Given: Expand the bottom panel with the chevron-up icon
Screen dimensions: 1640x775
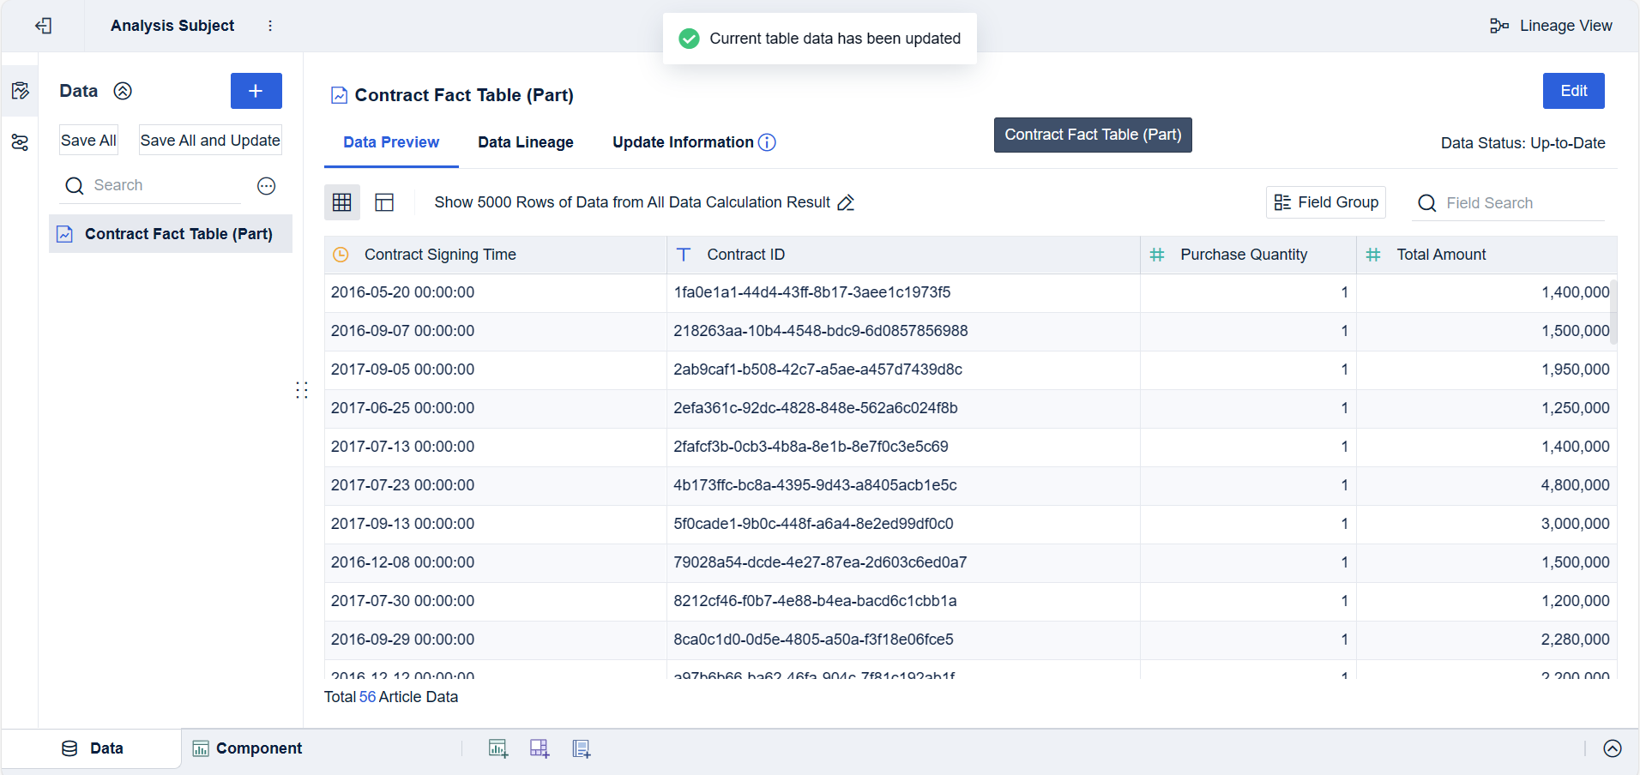Looking at the screenshot, I should point(1613,748).
